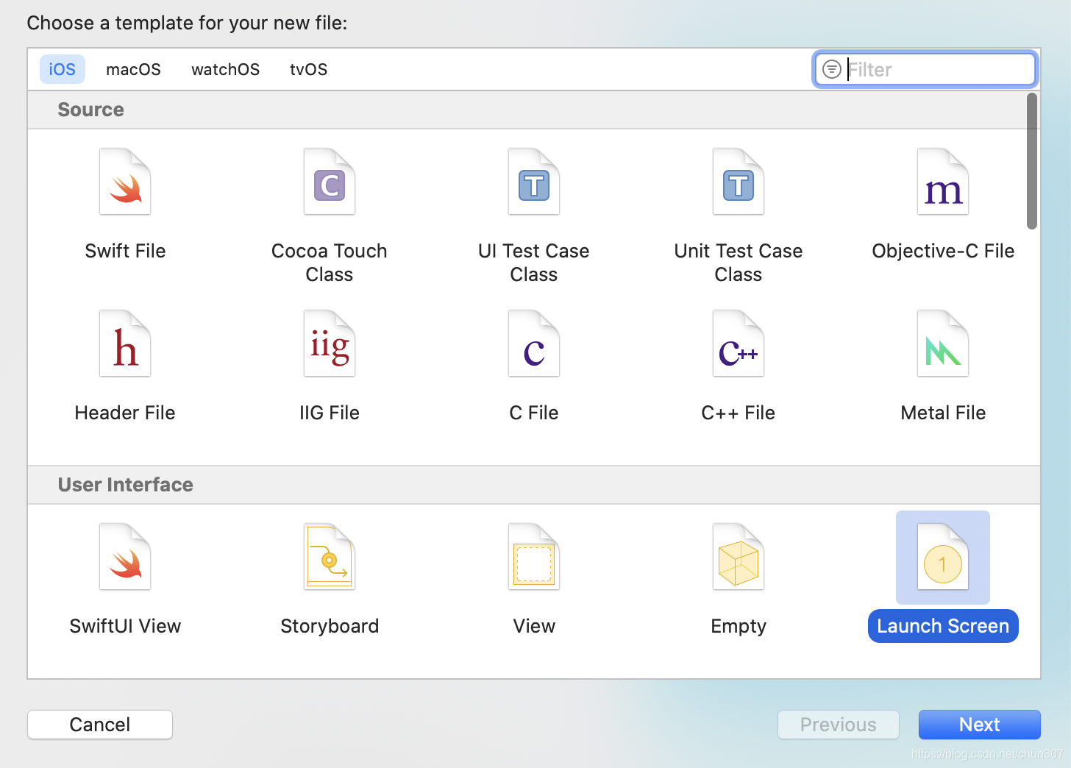Image resolution: width=1071 pixels, height=768 pixels.
Task: Click the 'Swift File' label
Action: (125, 251)
